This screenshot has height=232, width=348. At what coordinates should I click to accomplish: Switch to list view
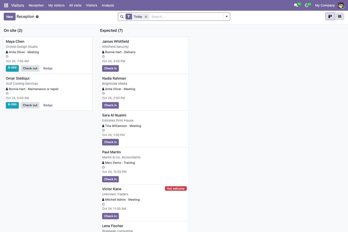[340, 16]
